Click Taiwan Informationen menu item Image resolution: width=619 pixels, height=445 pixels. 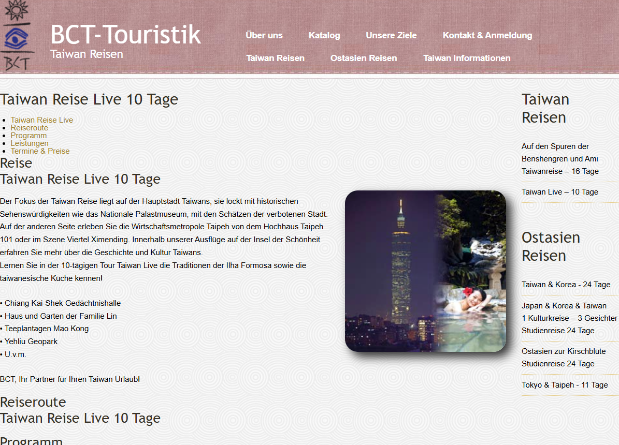467,58
